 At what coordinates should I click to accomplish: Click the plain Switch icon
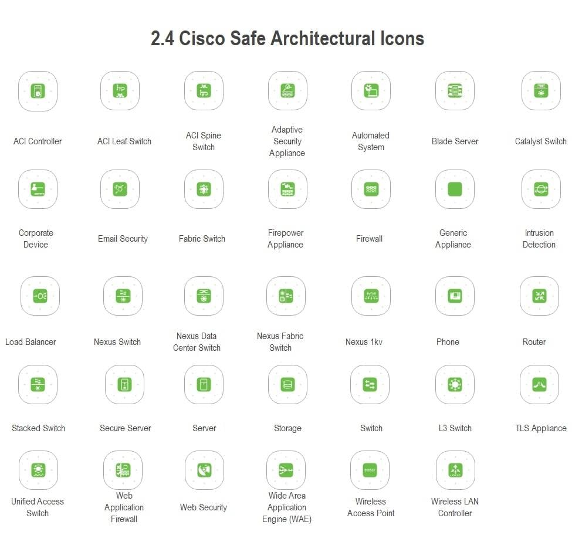click(370, 384)
